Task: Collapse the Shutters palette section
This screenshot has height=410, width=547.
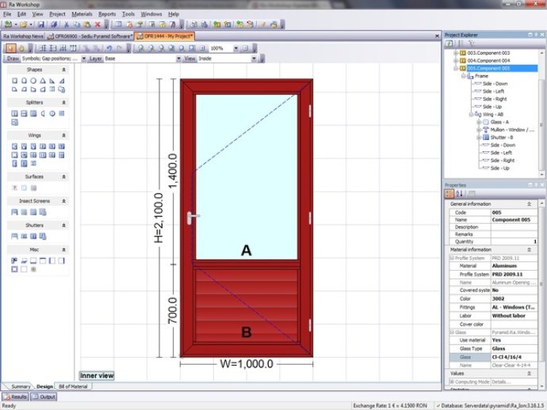Action: pos(64,226)
